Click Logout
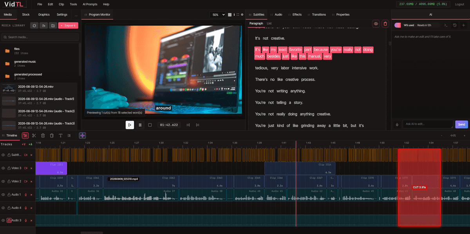The width and height of the screenshot is (470, 234). [x=459, y=4]
